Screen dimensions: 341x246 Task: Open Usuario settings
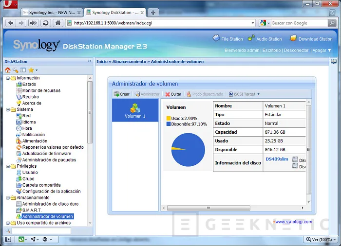point(30,173)
